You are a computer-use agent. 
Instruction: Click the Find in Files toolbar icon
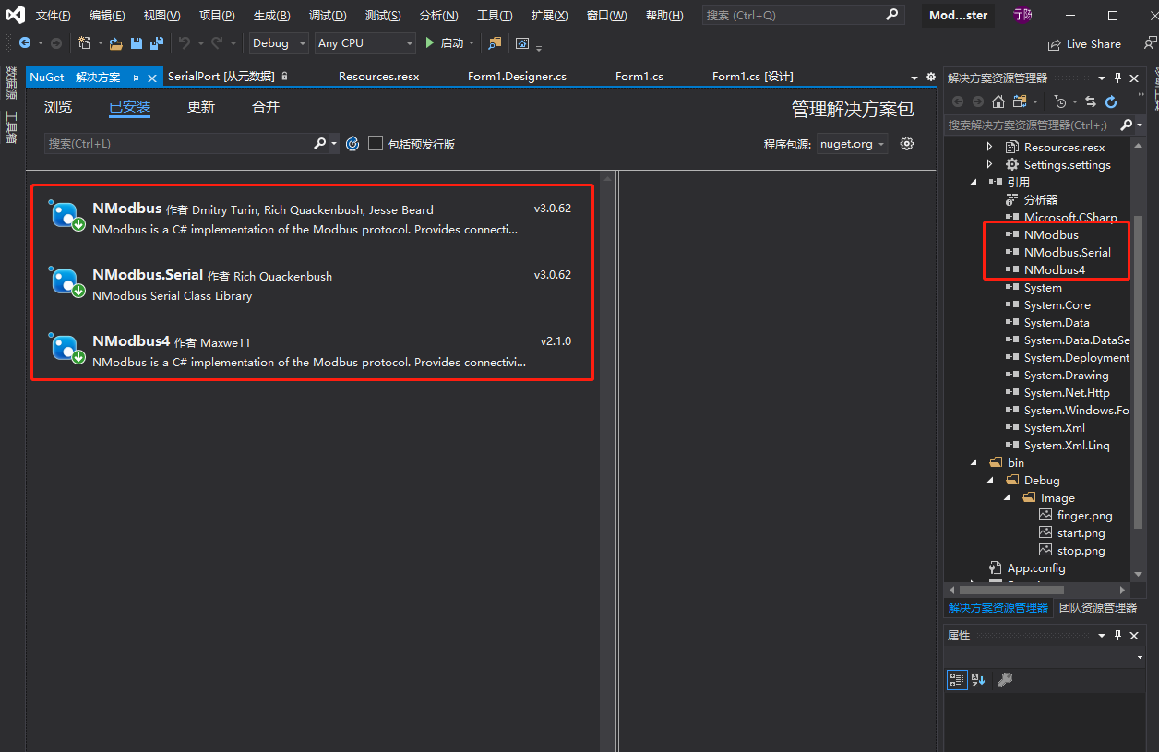click(x=496, y=43)
